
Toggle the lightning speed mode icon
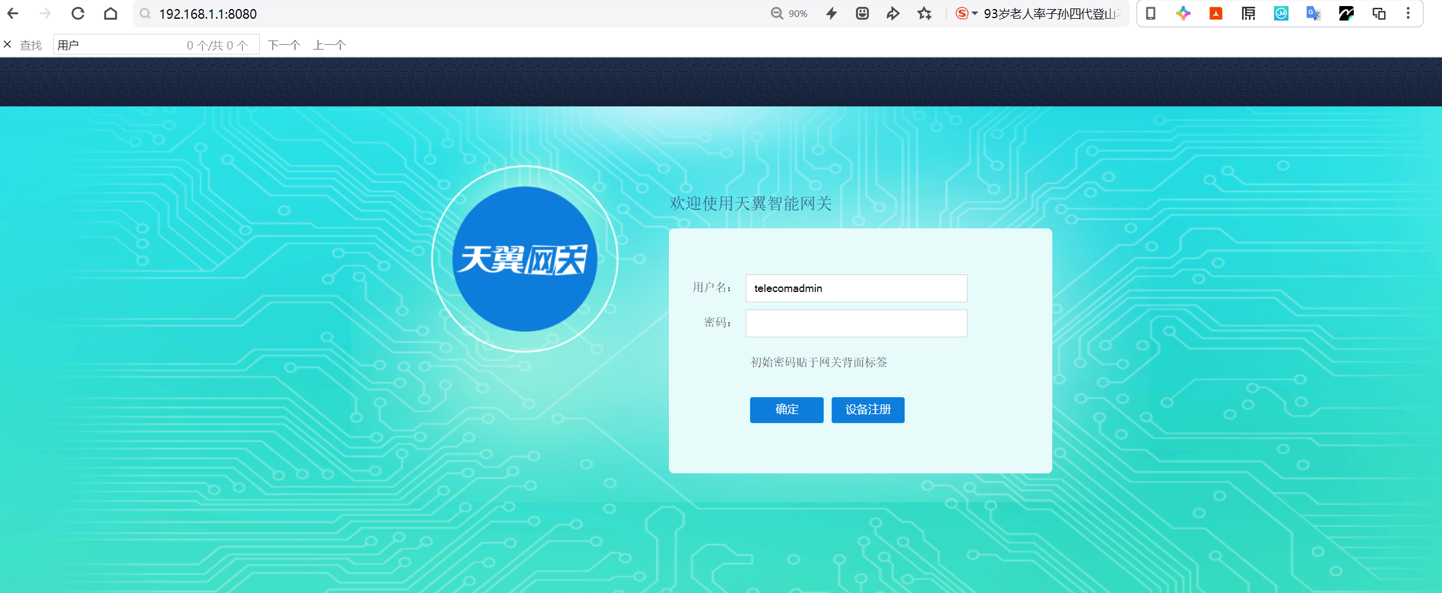click(832, 13)
